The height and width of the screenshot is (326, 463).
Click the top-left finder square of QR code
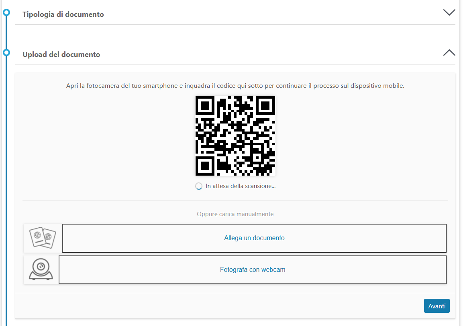pos(205,105)
